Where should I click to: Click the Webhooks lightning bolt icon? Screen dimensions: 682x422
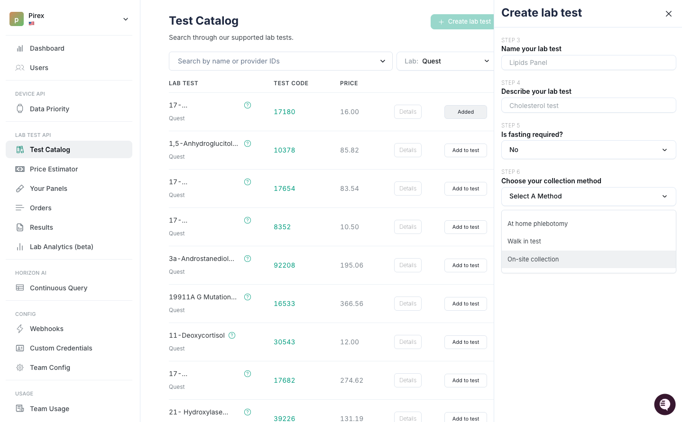point(20,329)
